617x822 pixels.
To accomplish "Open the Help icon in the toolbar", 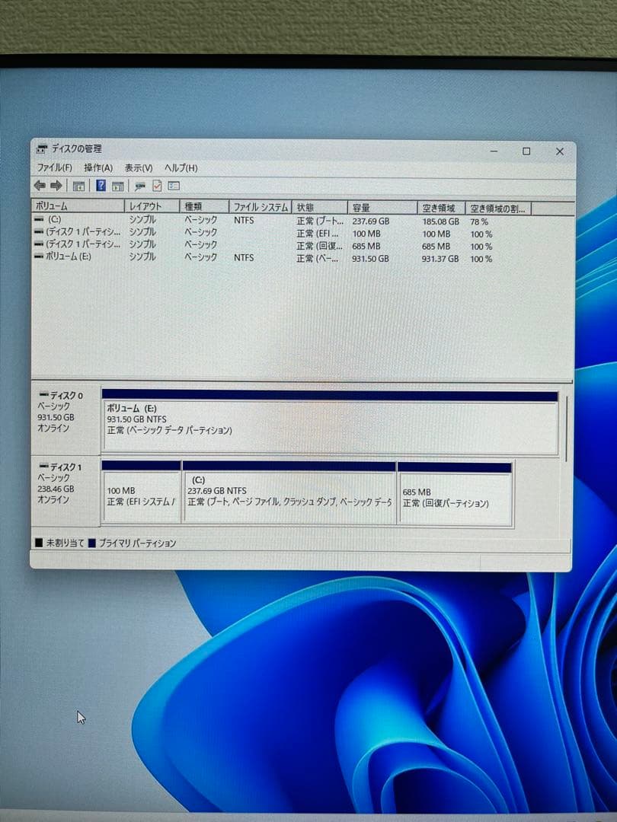I will point(100,186).
